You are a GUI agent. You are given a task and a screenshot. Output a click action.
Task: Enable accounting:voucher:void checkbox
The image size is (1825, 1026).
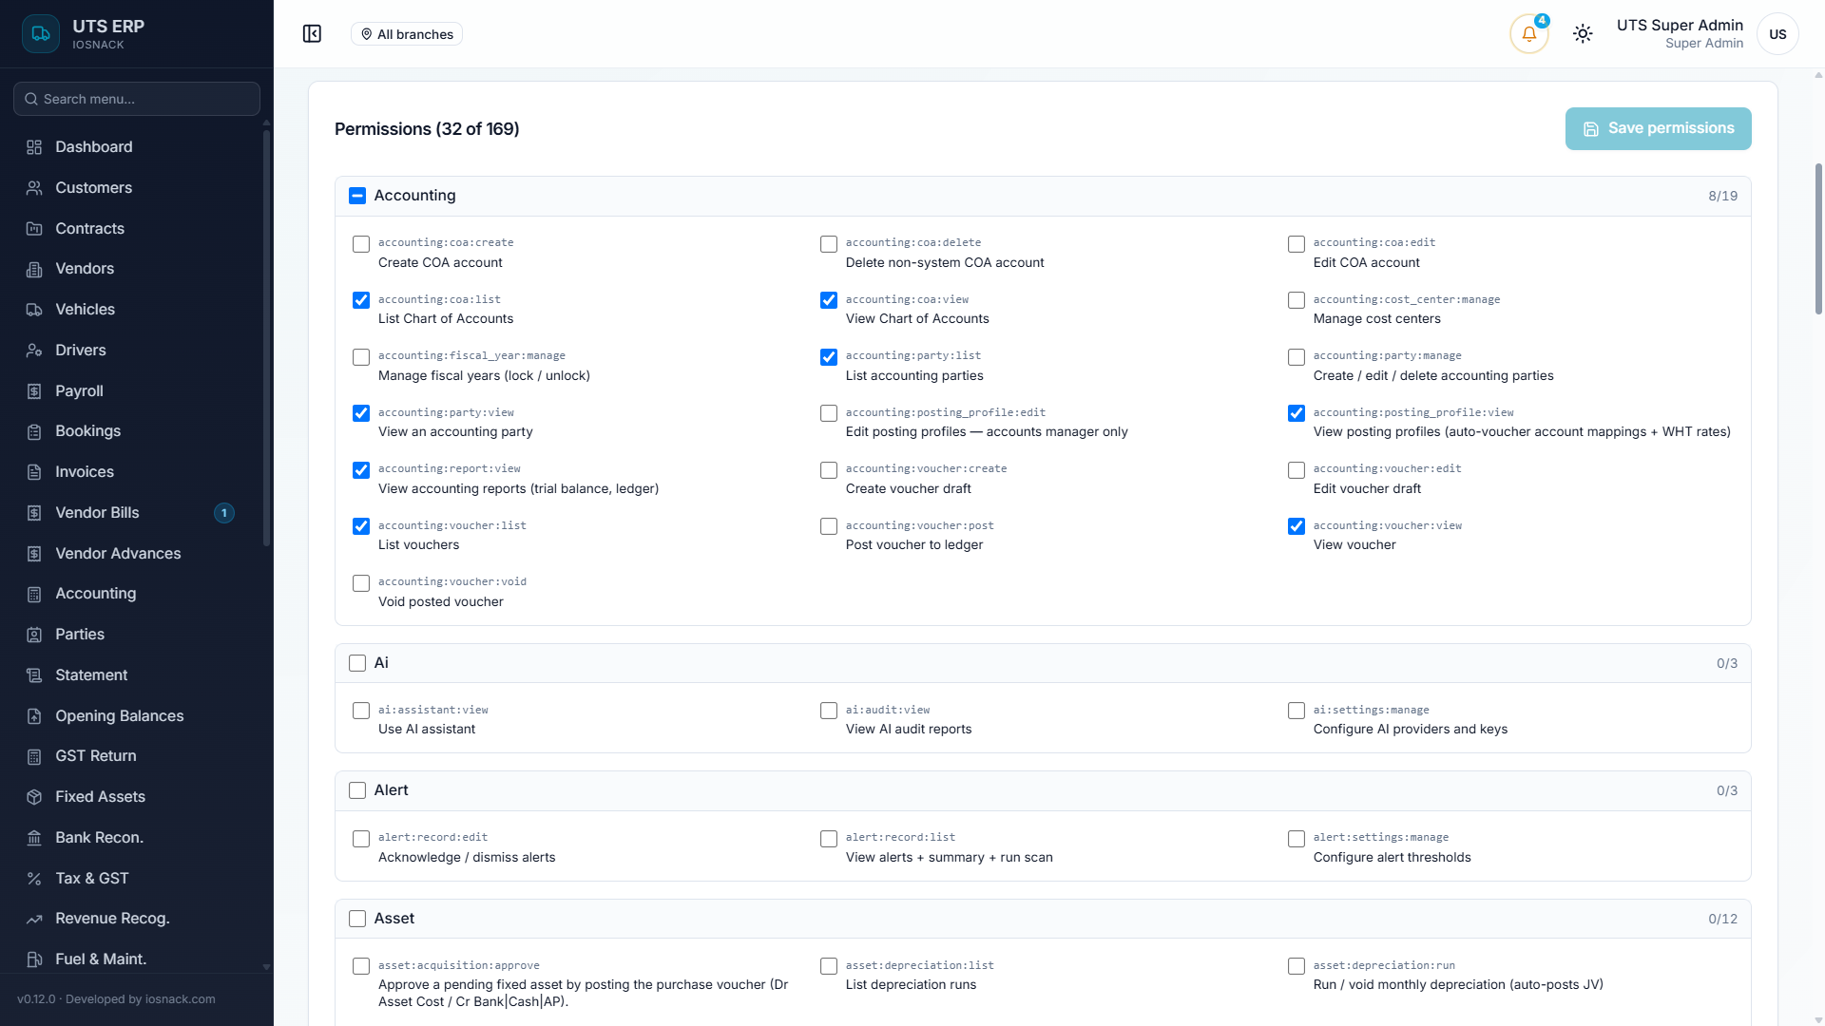[361, 583]
